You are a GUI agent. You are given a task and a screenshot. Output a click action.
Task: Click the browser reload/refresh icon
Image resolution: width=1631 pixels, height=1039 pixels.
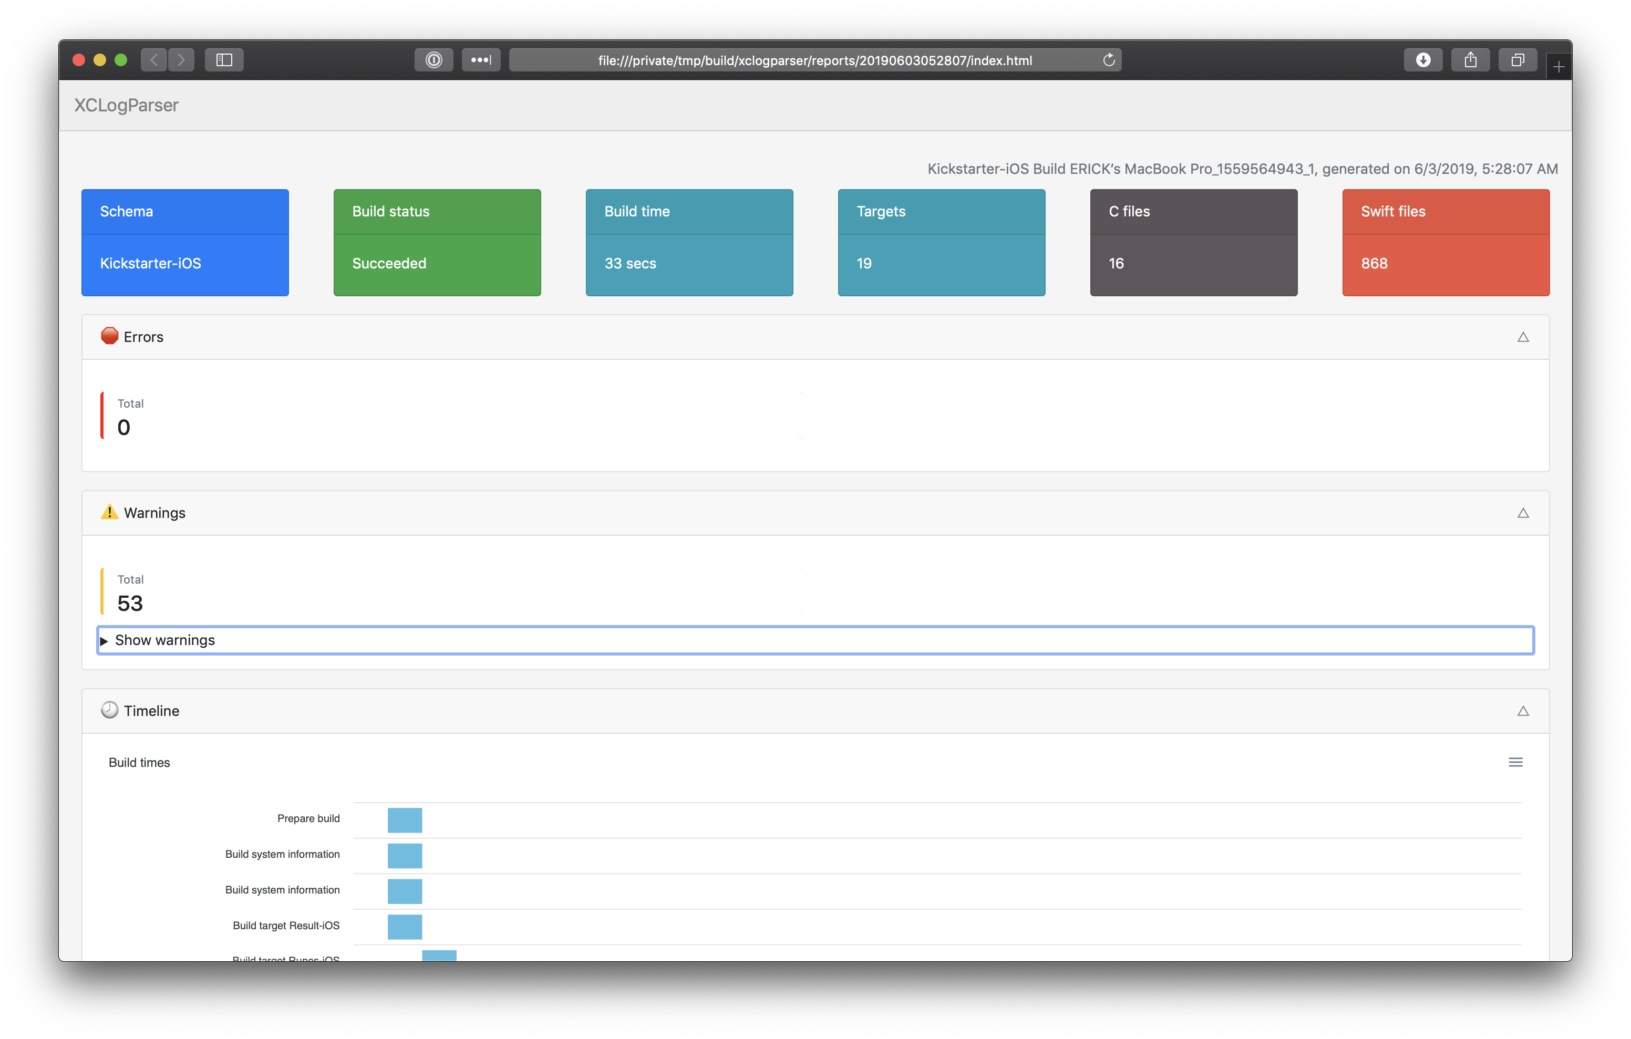click(1108, 60)
